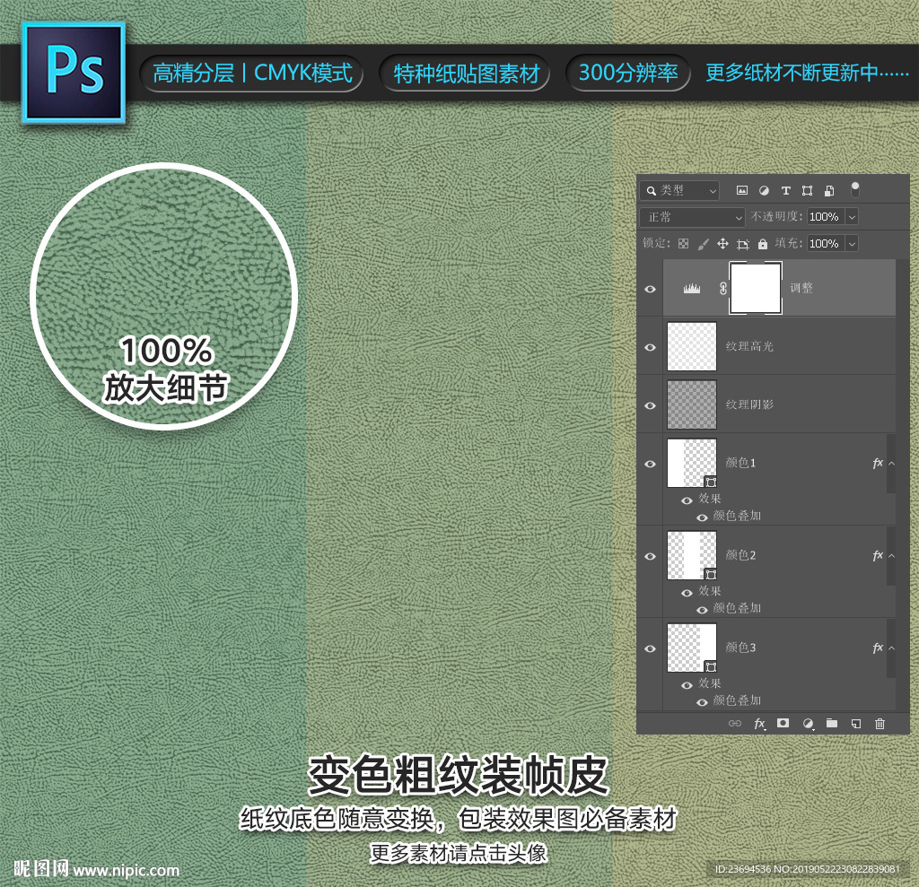Screen dimensions: 919x887
Task: Click the 纹理高光 layer name
Action: click(x=749, y=346)
